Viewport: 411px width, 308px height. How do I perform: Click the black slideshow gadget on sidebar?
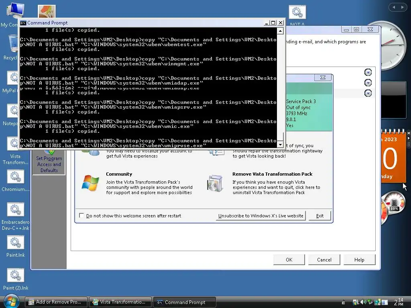tap(395, 99)
